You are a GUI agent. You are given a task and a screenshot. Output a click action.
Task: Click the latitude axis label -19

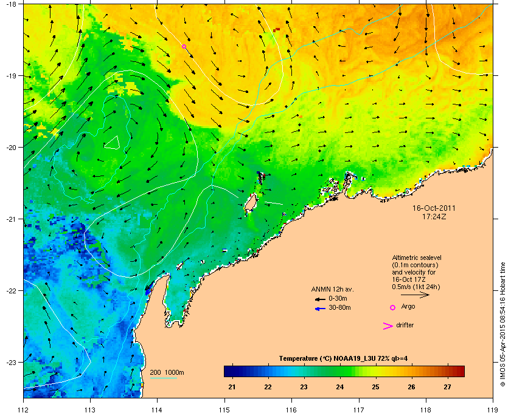click(10, 75)
